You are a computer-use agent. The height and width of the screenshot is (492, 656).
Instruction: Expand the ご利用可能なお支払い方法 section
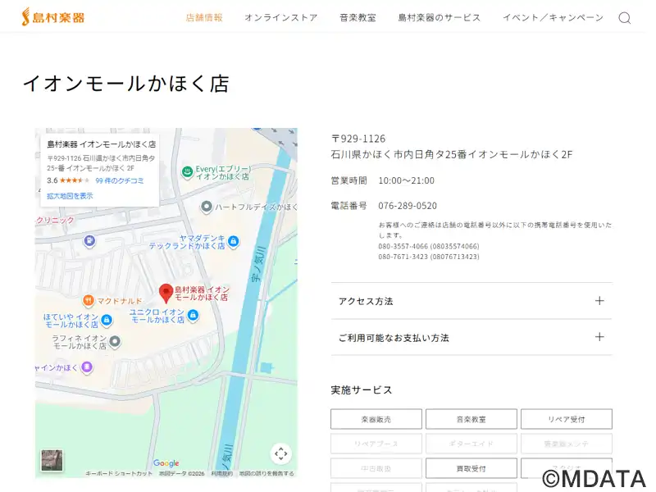471,337
